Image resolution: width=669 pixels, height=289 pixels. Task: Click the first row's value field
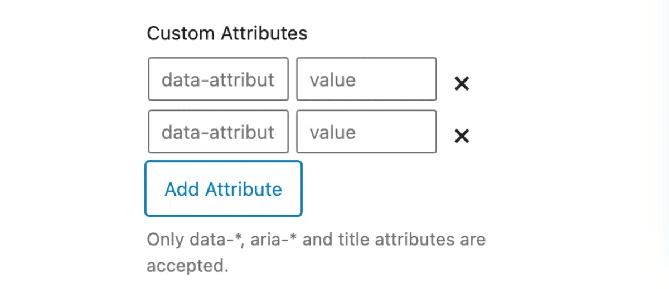coord(366,79)
